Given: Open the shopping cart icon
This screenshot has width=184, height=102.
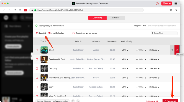Looking at the screenshot, I should 171,10.
